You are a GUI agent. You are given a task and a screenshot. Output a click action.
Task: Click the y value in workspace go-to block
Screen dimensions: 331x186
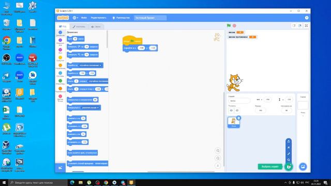(x=153, y=48)
